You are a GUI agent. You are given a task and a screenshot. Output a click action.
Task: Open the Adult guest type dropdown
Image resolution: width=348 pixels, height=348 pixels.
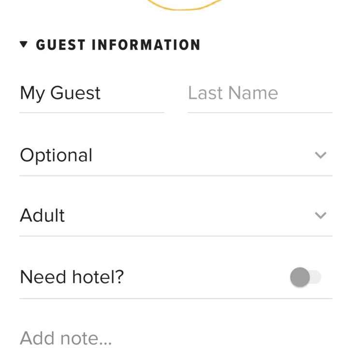pos(175,215)
